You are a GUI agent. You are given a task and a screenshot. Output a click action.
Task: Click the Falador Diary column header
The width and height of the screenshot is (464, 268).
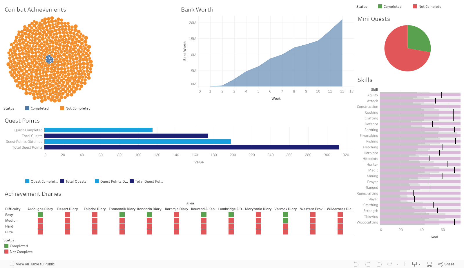(95, 209)
